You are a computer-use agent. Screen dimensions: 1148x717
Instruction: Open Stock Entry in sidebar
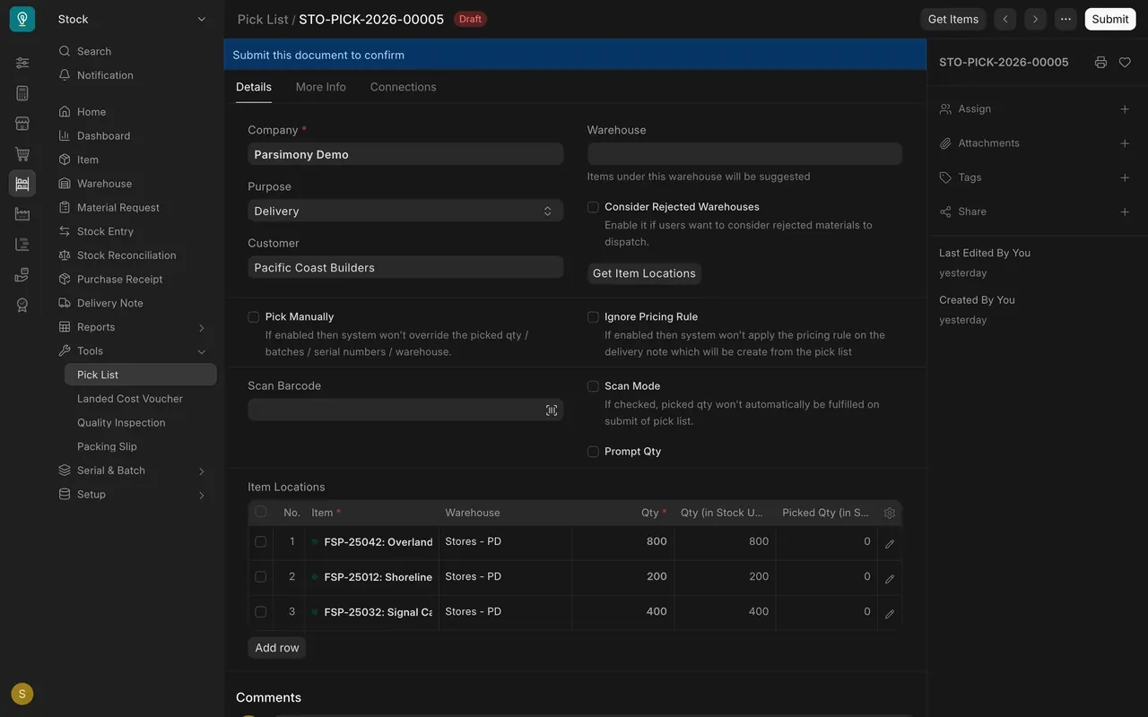click(x=105, y=231)
